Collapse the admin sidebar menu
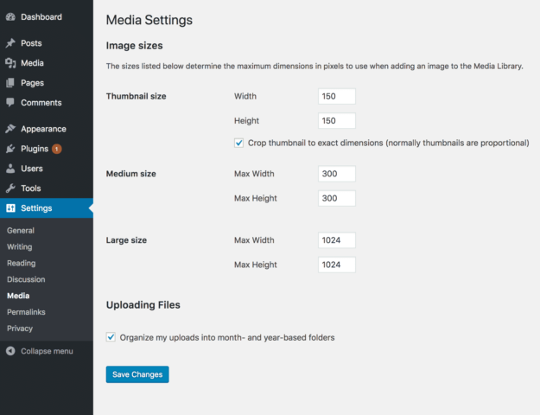This screenshot has height=415, width=540. pos(40,351)
